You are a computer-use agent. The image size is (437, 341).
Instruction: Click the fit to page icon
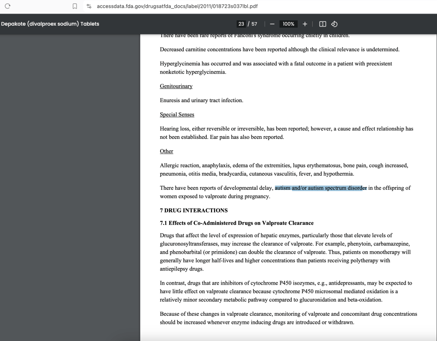coord(323,24)
